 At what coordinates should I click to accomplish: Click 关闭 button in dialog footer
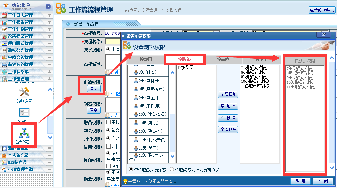point(322,181)
